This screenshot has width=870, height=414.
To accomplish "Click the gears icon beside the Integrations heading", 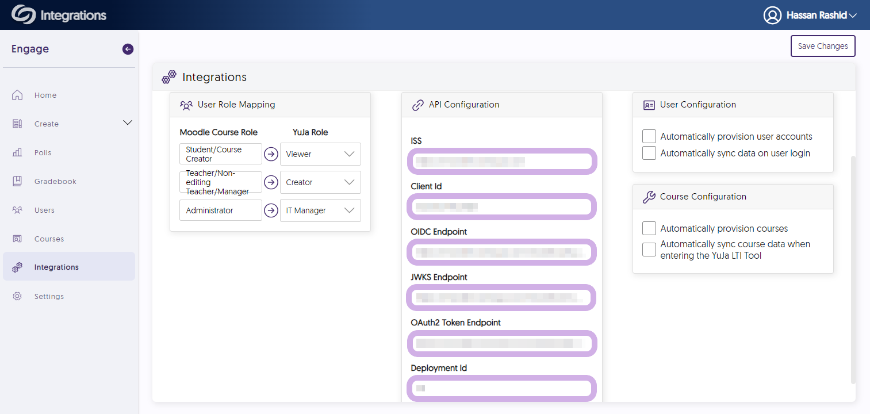I will point(169,77).
